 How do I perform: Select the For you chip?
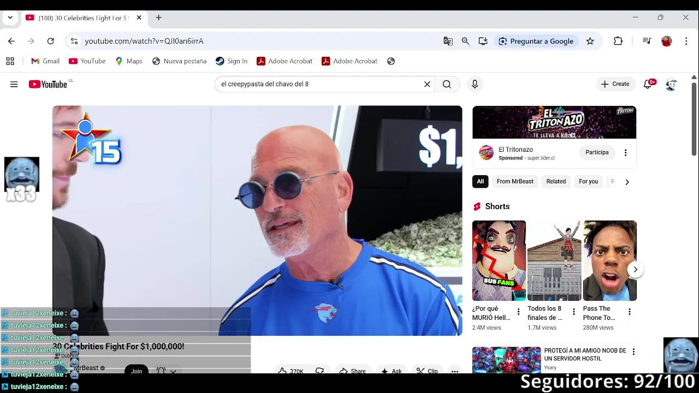tap(588, 181)
